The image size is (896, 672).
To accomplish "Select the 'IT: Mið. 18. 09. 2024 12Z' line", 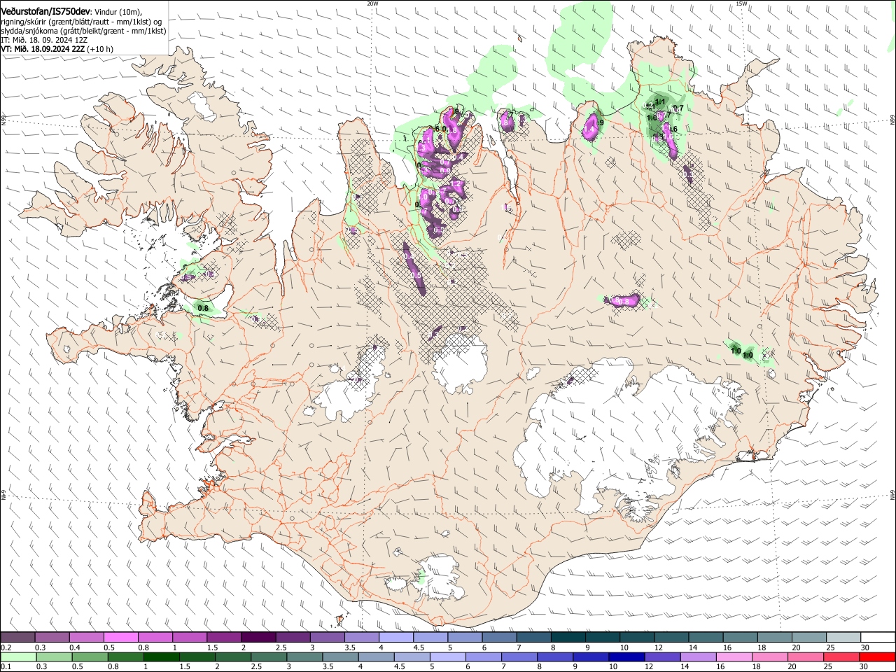I will [x=44, y=40].
